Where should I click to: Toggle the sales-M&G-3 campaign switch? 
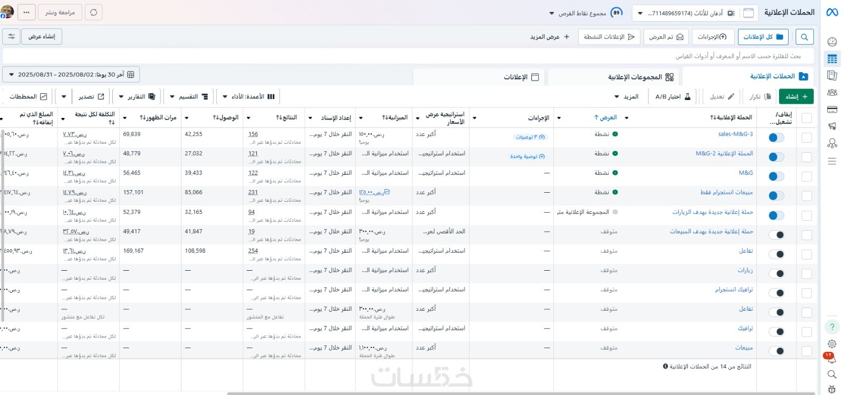(x=776, y=137)
